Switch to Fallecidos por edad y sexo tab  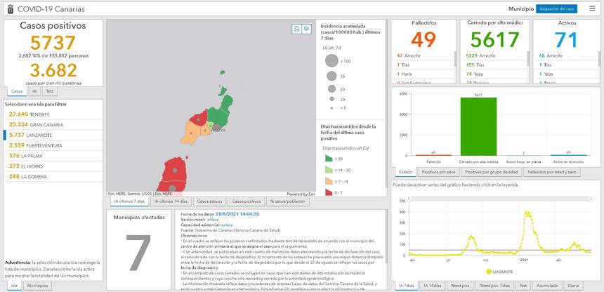coord(552,172)
